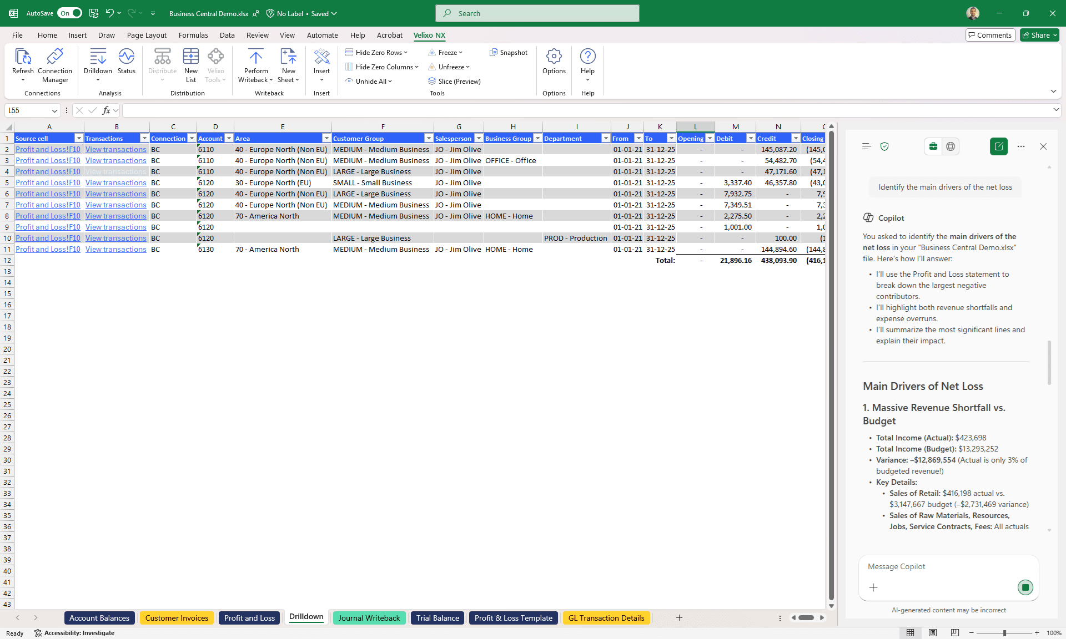The width and height of the screenshot is (1066, 639).
Task: Click View transactions link in row 5
Action: [115, 182]
